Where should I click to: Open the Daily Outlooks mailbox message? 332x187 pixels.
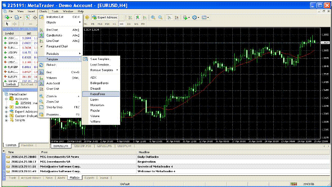[x=148, y=157]
